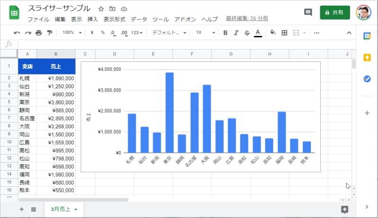Open Google Calendar in the side panel
This screenshot has width=378, height=218.
367,36
